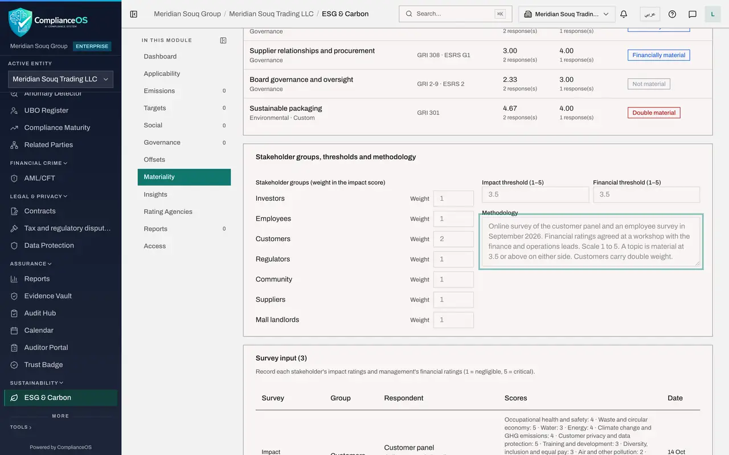
Task: Click the Double material badge for Sustainable packaging
Action: point(654,113)
